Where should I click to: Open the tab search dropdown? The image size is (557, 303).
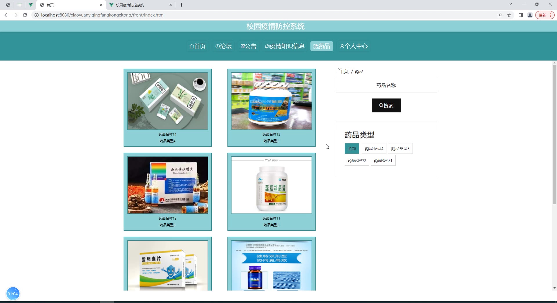[x=510, y=4]
